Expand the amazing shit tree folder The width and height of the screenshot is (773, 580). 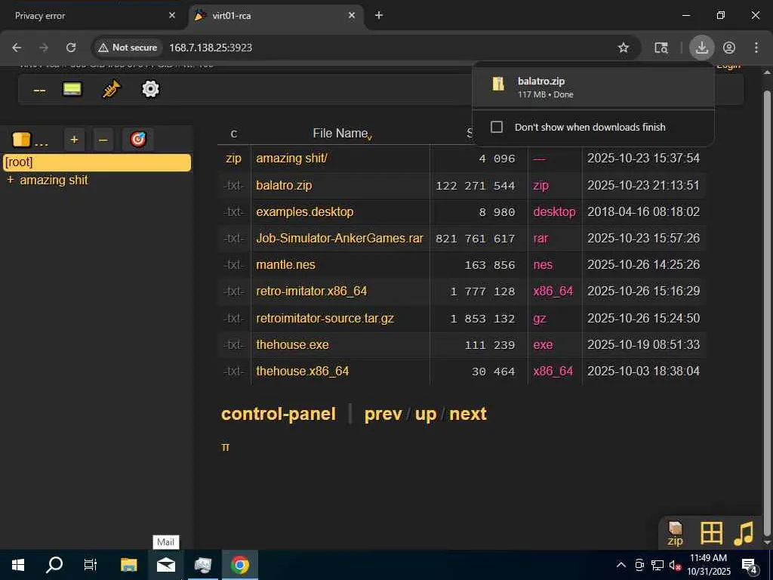point(10,180)
